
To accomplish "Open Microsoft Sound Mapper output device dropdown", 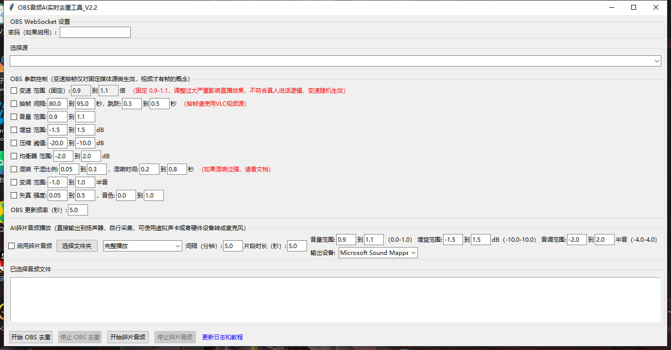I will (x=378, y=252).
